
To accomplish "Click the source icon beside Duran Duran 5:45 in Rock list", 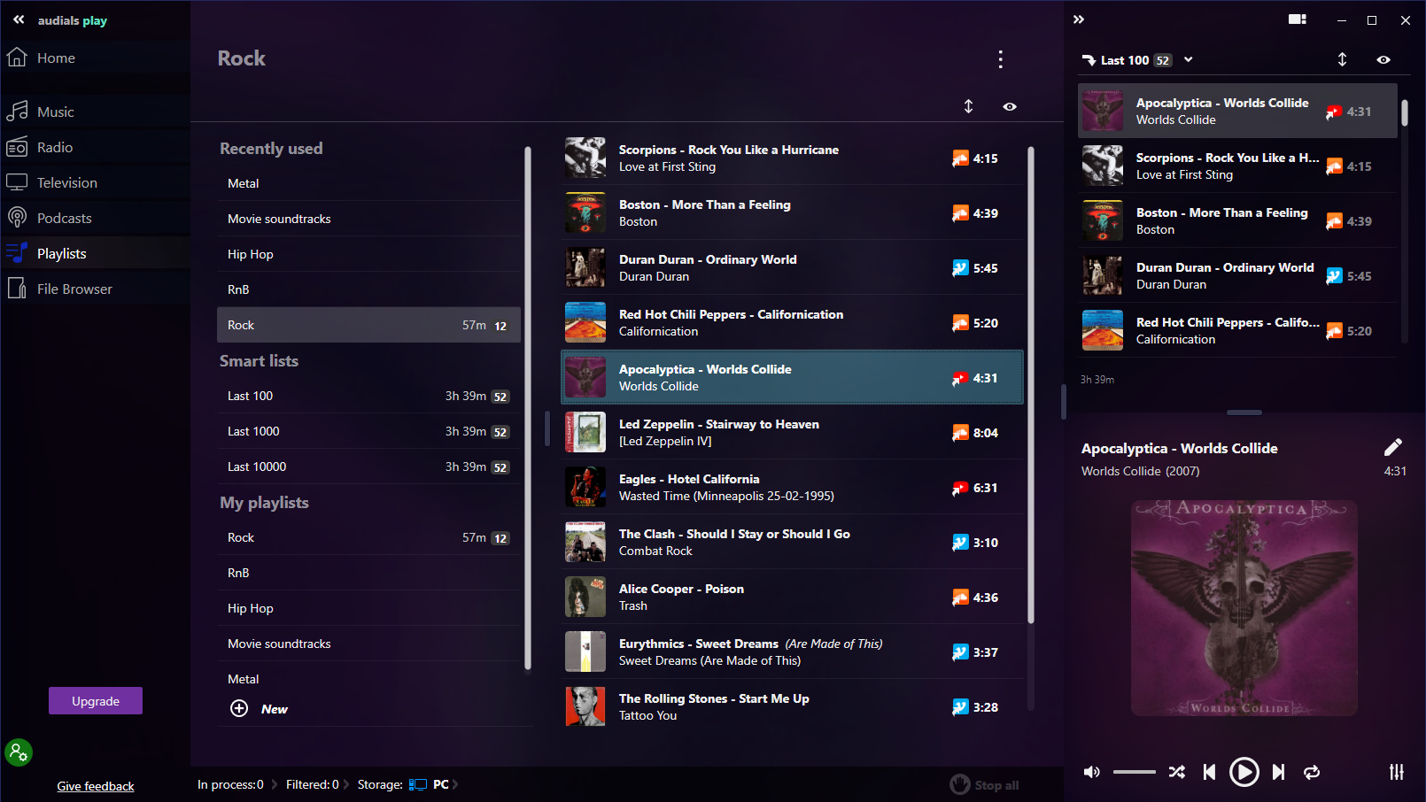I will tap(960, 268).
